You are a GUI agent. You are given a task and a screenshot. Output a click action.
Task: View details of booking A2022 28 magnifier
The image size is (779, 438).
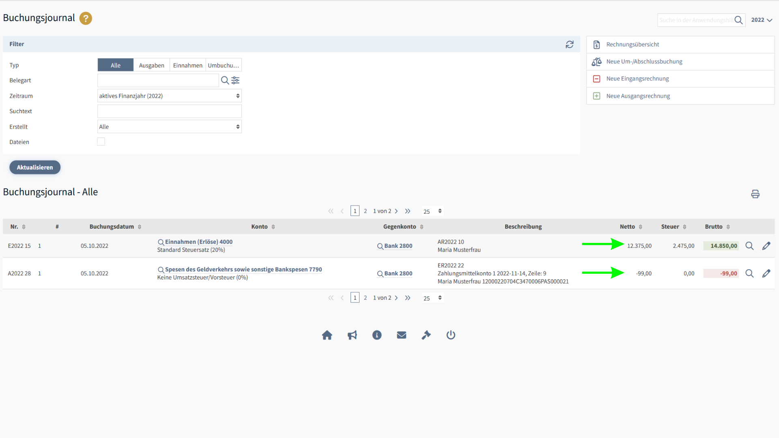point(749,273)
